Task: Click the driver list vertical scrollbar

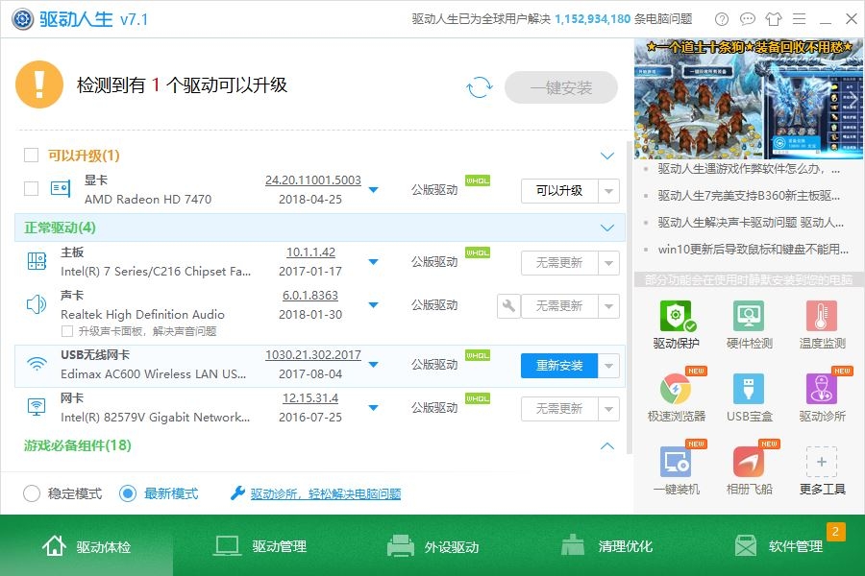Action: [629, 298]
